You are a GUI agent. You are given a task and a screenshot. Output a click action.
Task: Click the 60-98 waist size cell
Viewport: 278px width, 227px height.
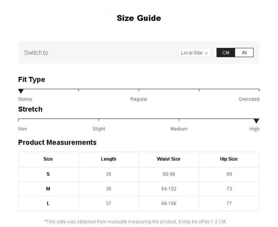pyautogui.click(x=169, y=174)
